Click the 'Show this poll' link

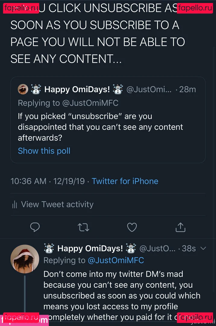point(44,151)
